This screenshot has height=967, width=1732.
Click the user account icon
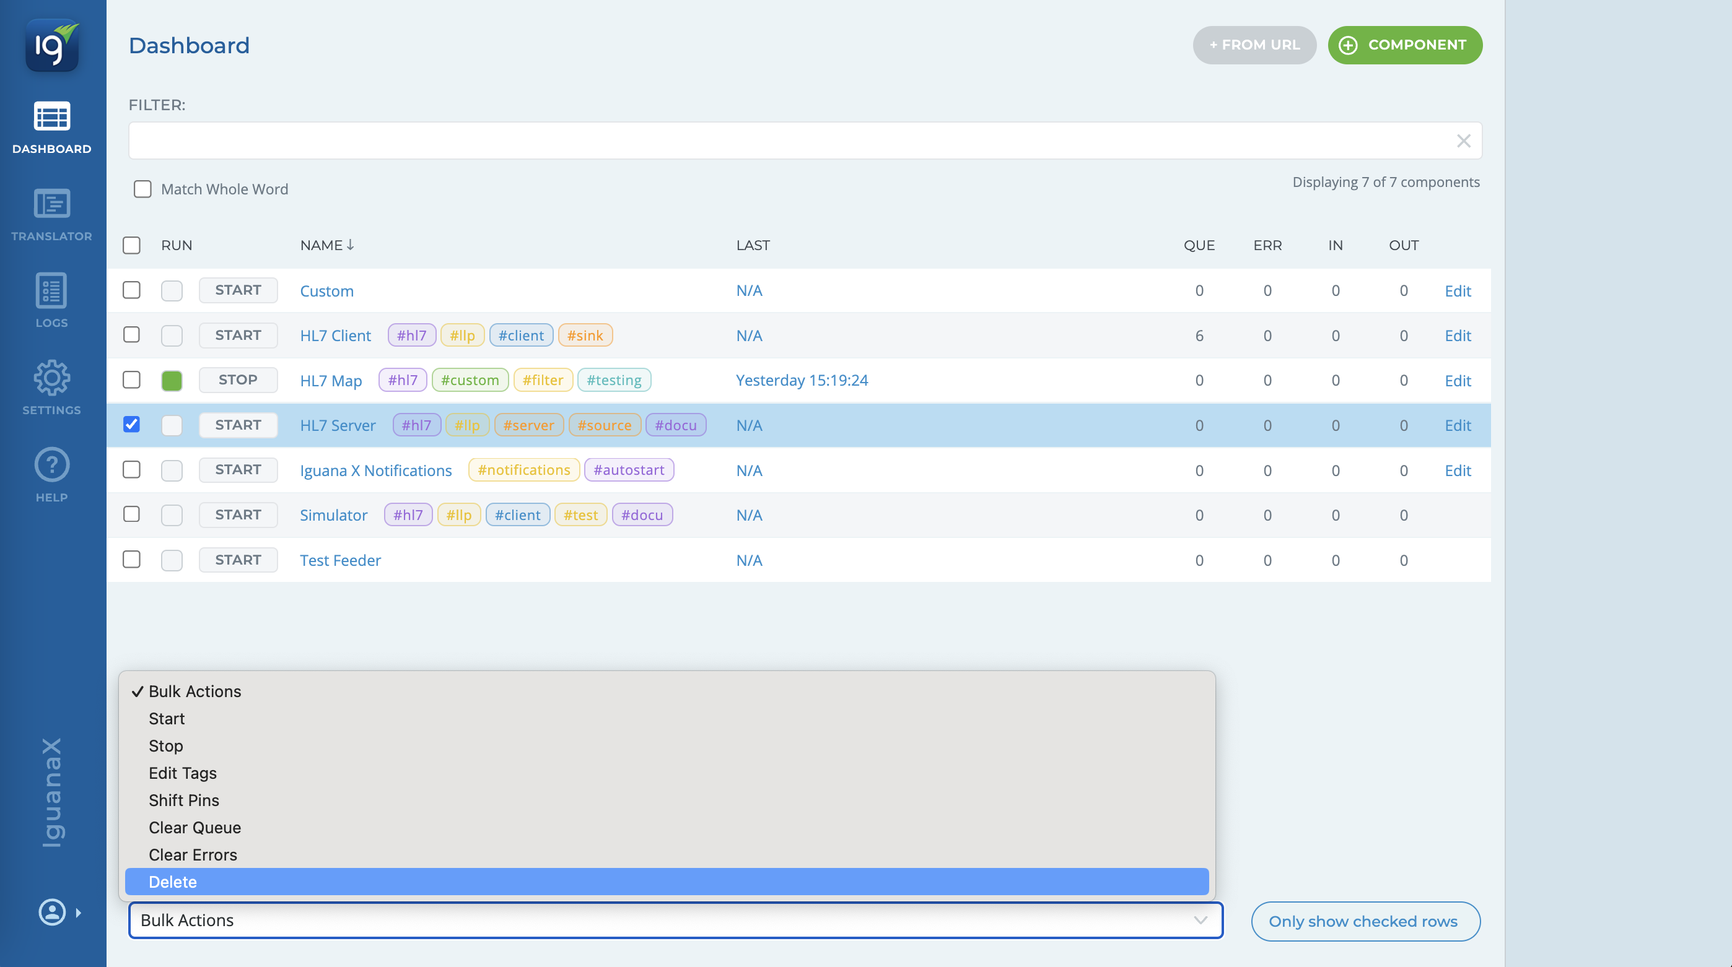pyautogui.click(x=52, y=912)
